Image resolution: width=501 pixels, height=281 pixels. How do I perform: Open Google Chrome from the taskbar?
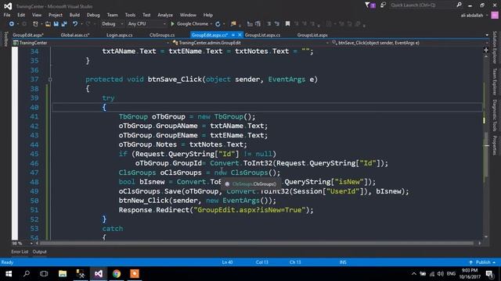(x=117, y=274)
